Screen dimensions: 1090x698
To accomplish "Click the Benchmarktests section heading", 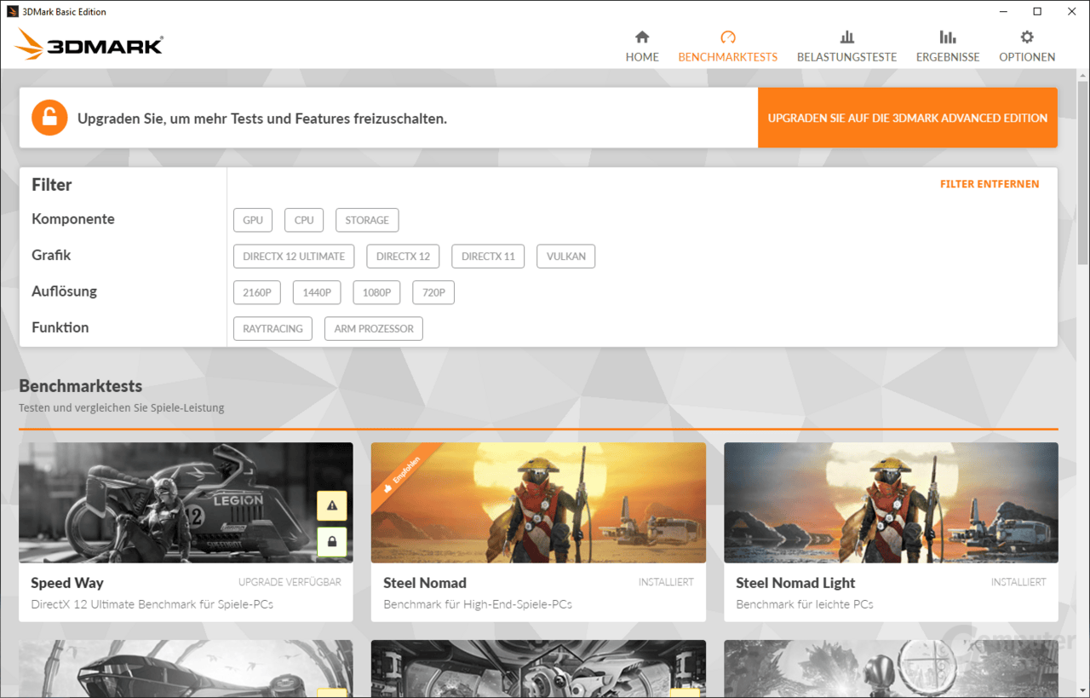I will pyautogui.click(x=81, y=386).
